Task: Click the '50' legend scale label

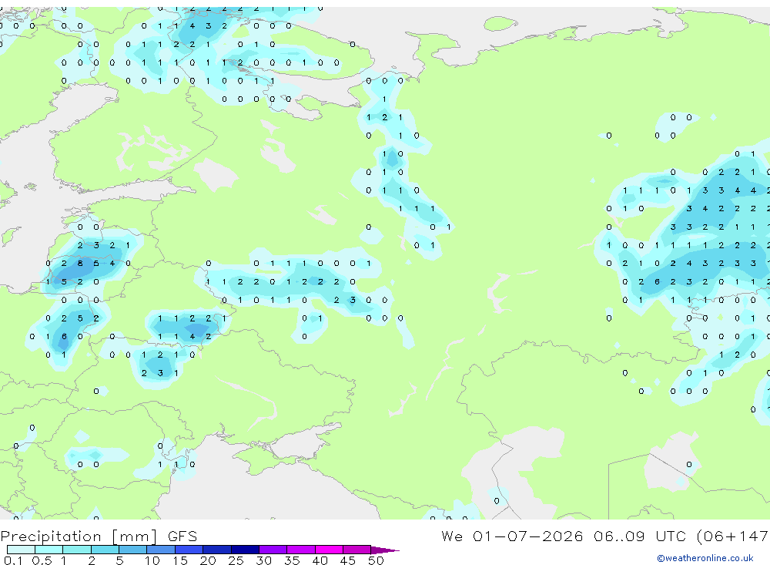Action: point(376,560)
